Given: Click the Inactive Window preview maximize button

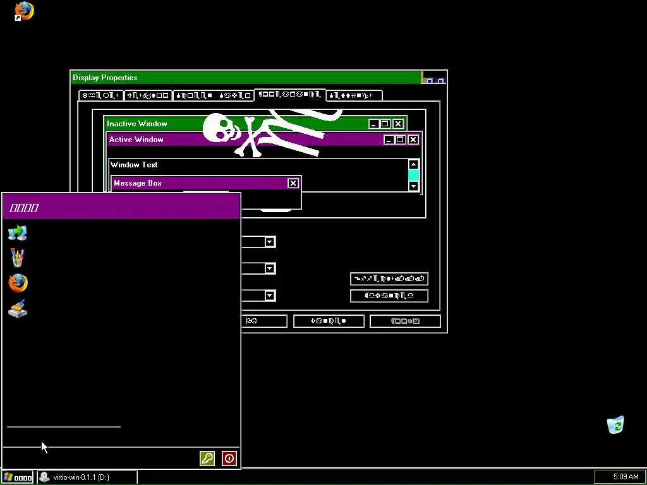Looking at the screenshot, I should (x=385, y=124).
